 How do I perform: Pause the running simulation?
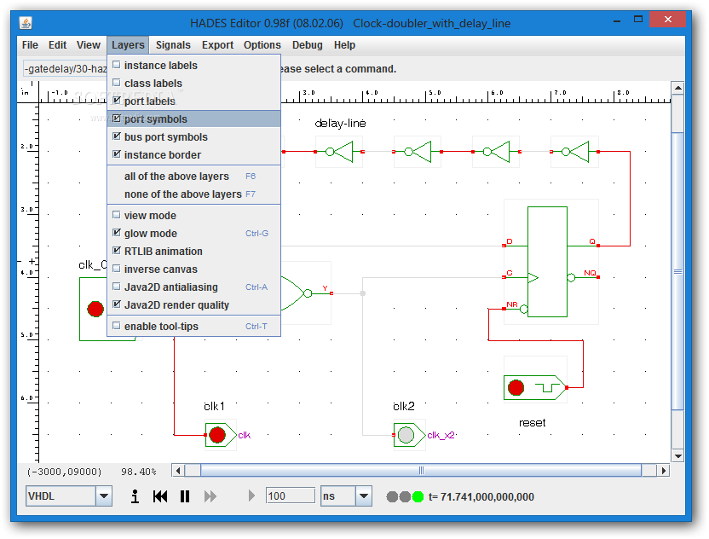point(185,496)
